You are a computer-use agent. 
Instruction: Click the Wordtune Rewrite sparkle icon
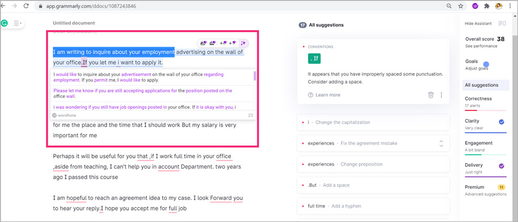point(243,43)
